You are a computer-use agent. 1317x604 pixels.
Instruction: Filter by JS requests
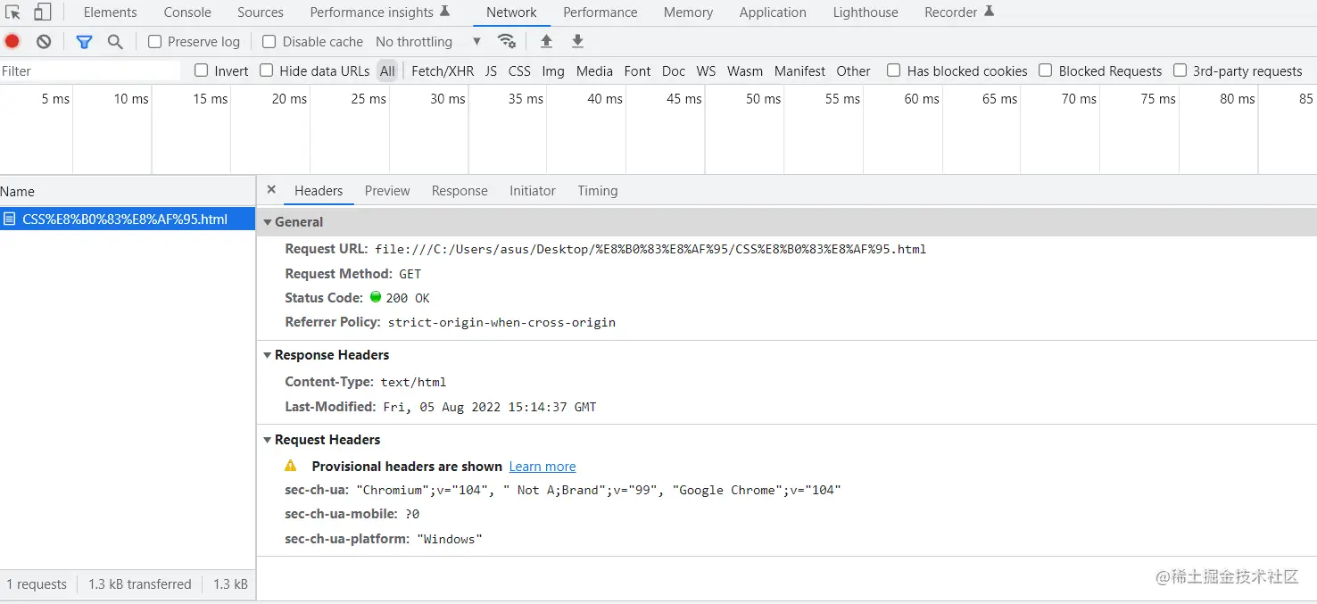coord(491,70)
